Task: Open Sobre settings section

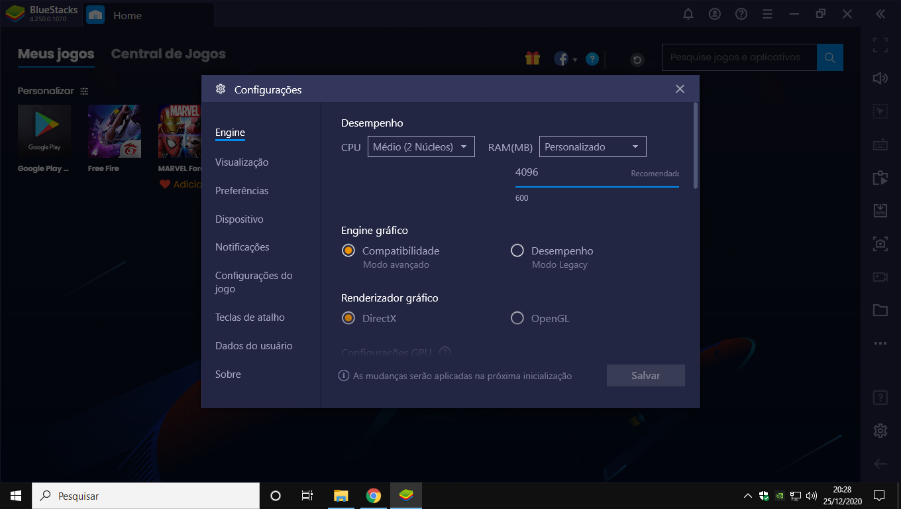Action: click(x=228, y=374)
